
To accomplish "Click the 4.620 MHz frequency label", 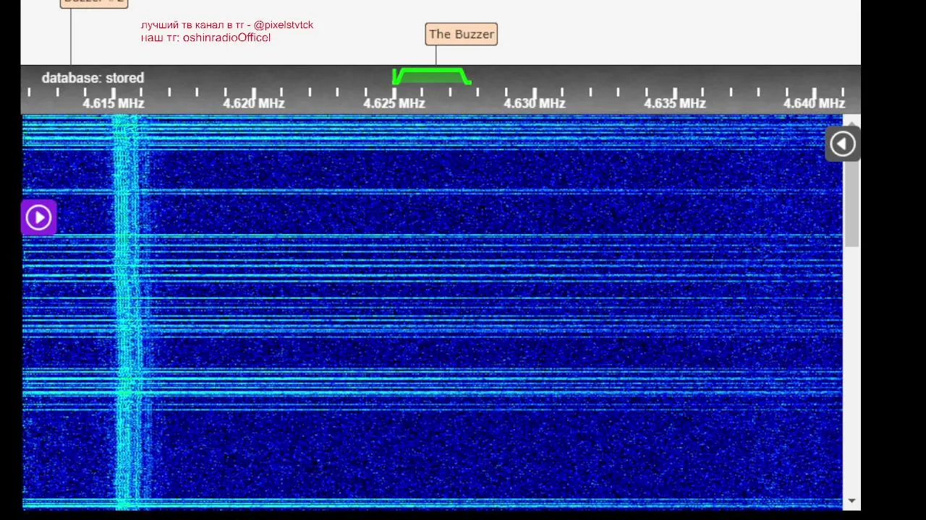I will click(254, 103).
